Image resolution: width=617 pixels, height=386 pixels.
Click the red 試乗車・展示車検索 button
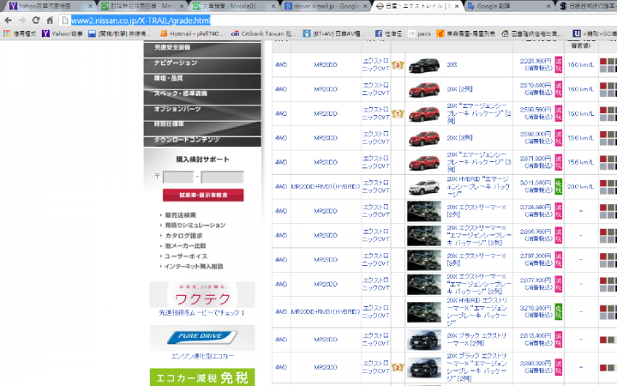coord(203,195)
